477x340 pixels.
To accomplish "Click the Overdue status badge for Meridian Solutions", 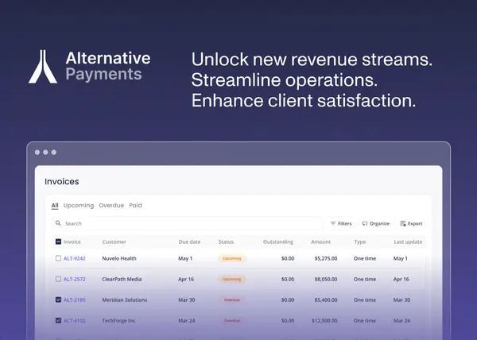I will [232, 299].
